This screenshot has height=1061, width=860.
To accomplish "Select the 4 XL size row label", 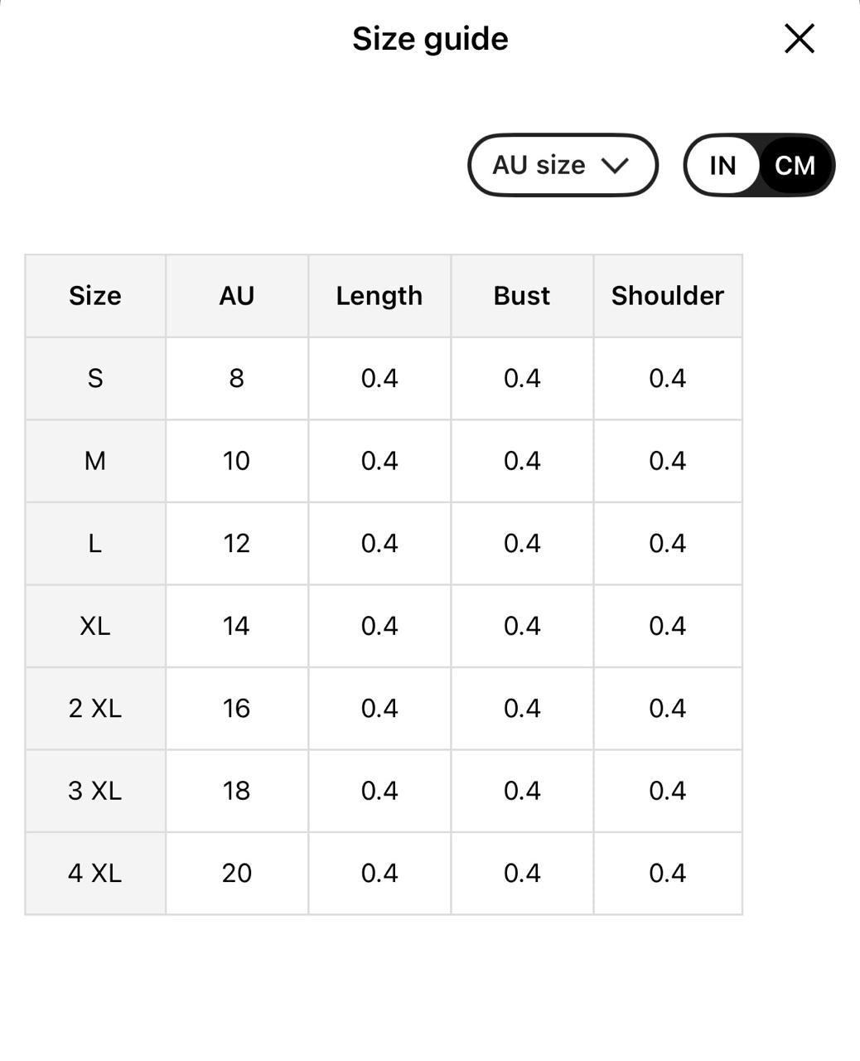I will click(95, 873).
